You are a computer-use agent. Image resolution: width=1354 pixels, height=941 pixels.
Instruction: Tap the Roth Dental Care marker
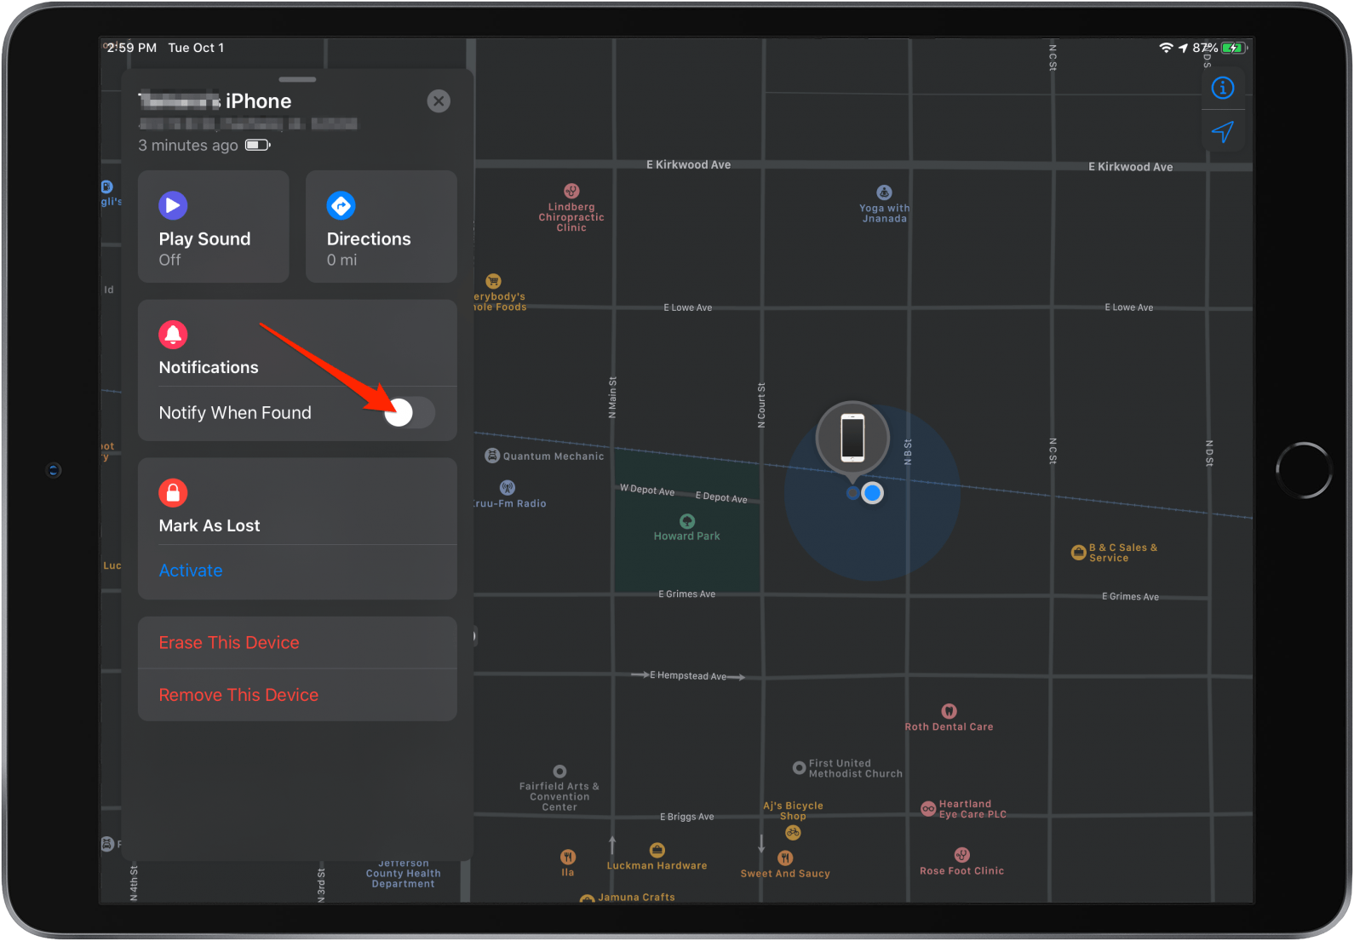click(949, 711)
